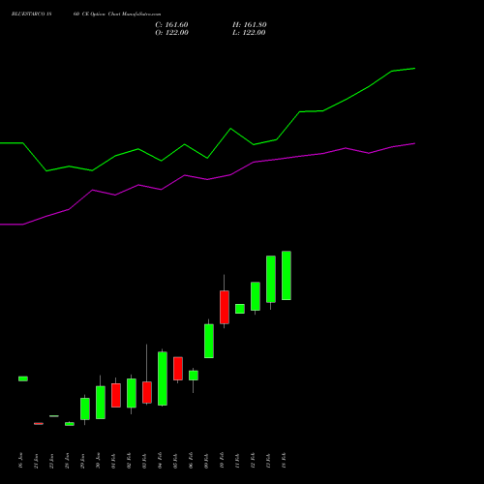Select the red candle above 10 Feb
The image size is (484, 484).
(225, 307)
